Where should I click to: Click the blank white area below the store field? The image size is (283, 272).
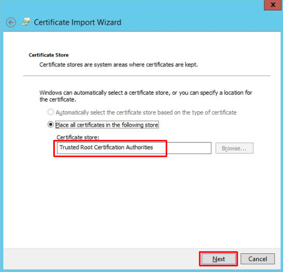pos(141,201)
